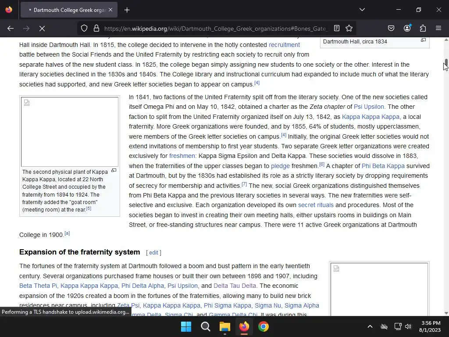The height and width of the screenshot is (337, 449).
Task: Jump to footnote 4 after 'appear on campus'
Action: (x=257, y=83)
